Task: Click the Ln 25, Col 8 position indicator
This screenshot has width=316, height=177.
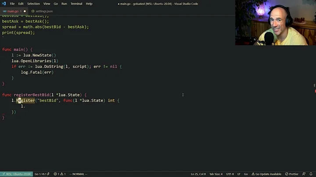Action: pyautogui.click(x=198, y=174)
